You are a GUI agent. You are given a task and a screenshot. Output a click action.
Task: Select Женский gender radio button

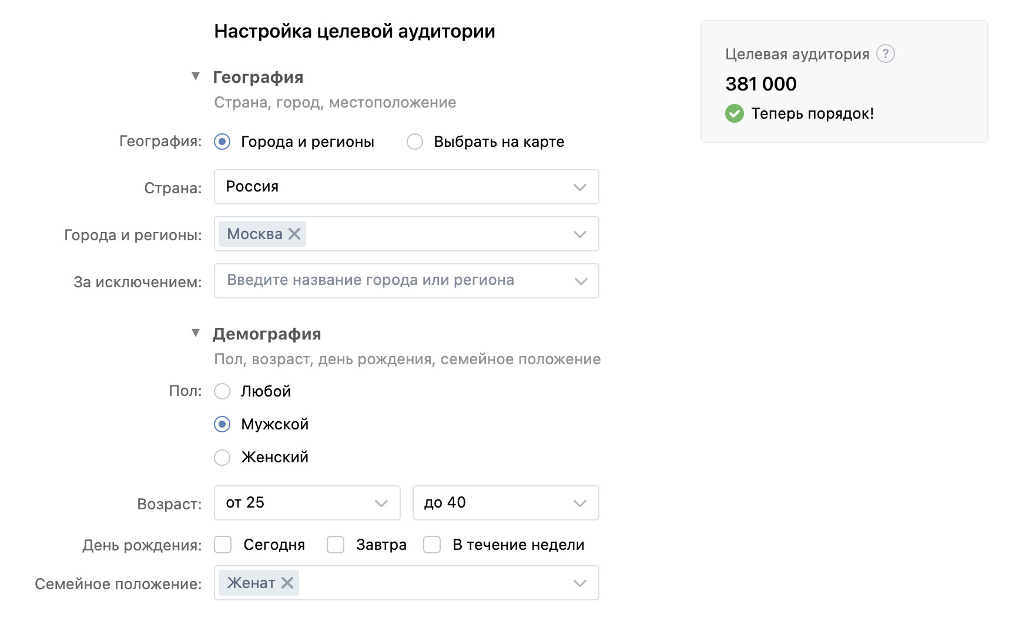click(x=222, y=457)
